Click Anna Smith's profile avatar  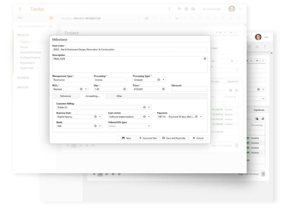(232, 9)
